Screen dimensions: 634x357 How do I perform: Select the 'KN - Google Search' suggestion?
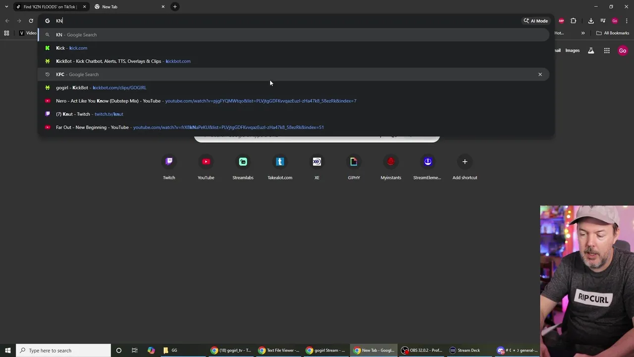(x=295, y=35)
